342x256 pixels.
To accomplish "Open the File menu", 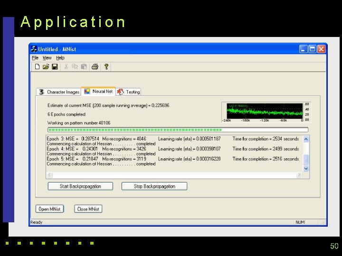I will point(35,58).
